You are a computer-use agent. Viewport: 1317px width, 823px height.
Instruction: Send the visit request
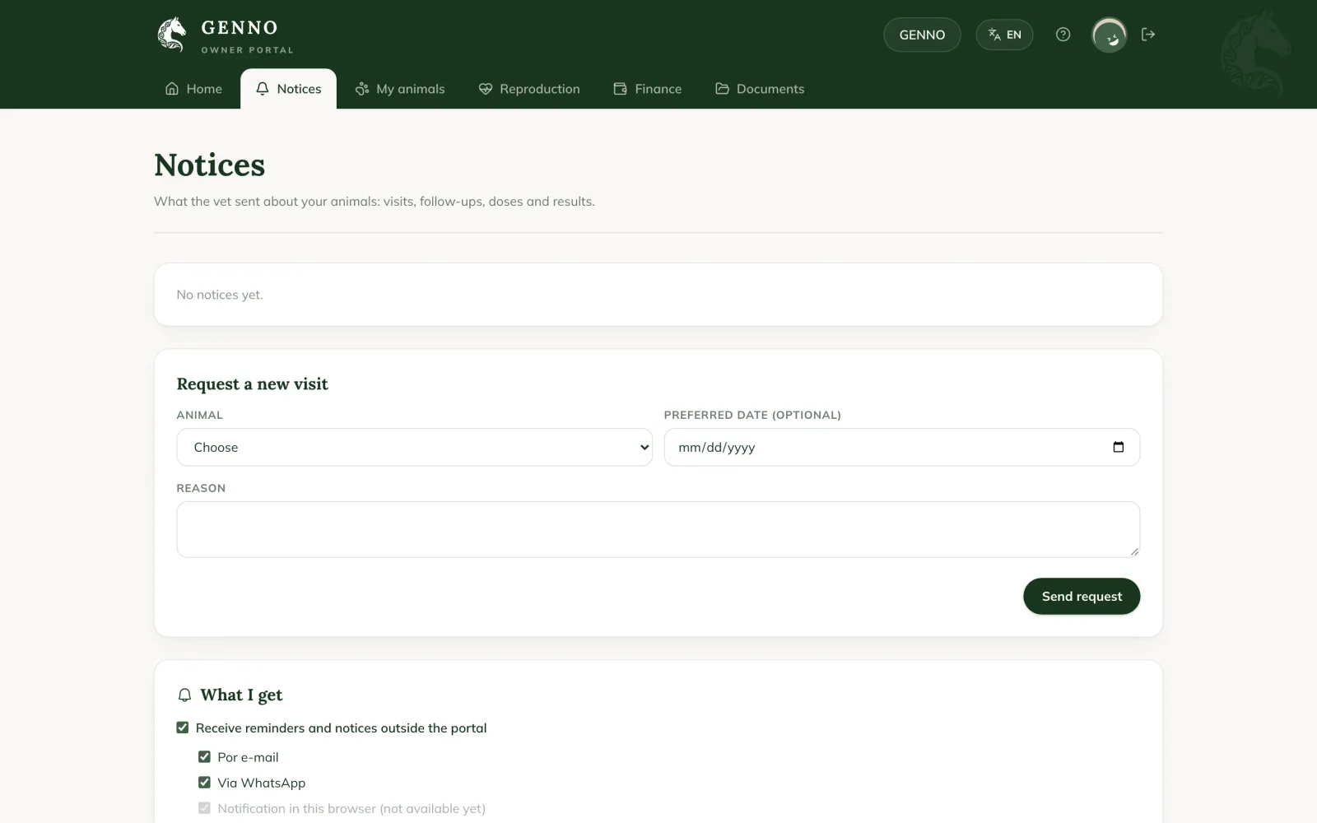[1082, 596]
